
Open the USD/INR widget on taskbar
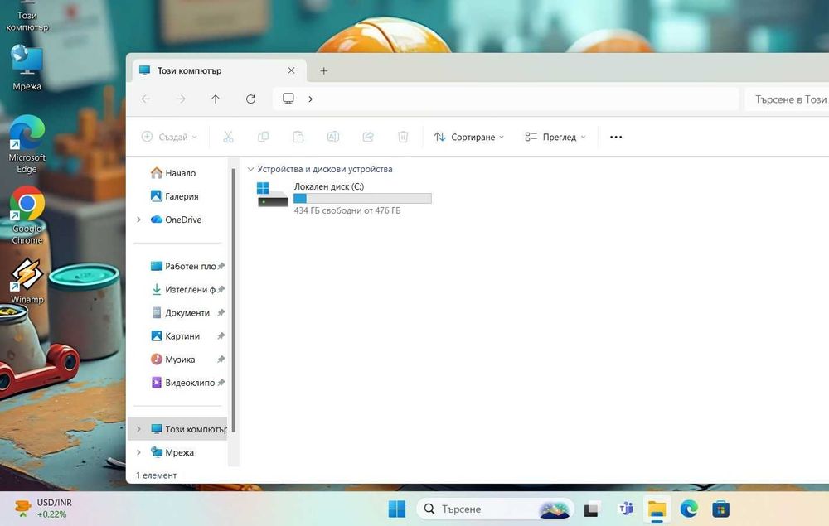(43, 508)
